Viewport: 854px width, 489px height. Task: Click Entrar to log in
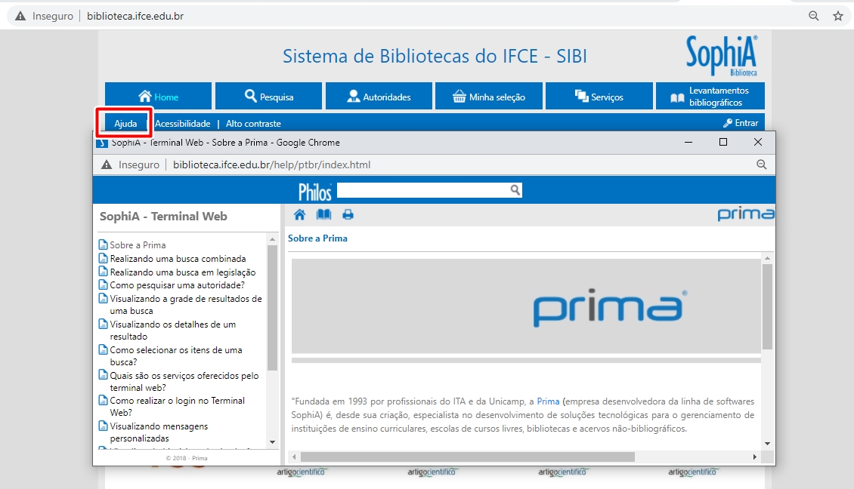pyautogui.click(x=740, y=123)
